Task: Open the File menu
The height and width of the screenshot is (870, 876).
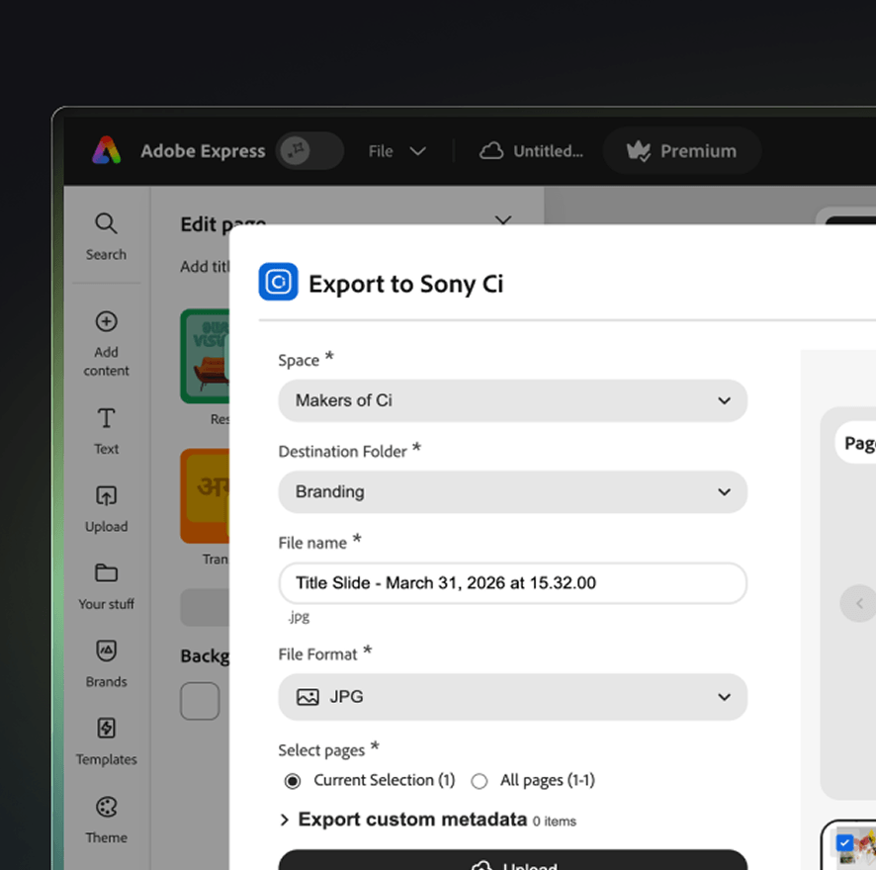Action: (396, 151)
